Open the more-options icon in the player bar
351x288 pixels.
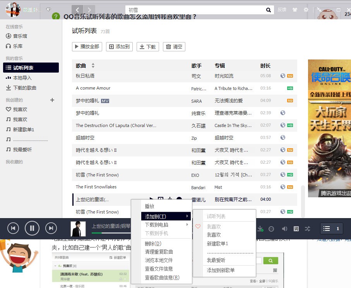271,229
